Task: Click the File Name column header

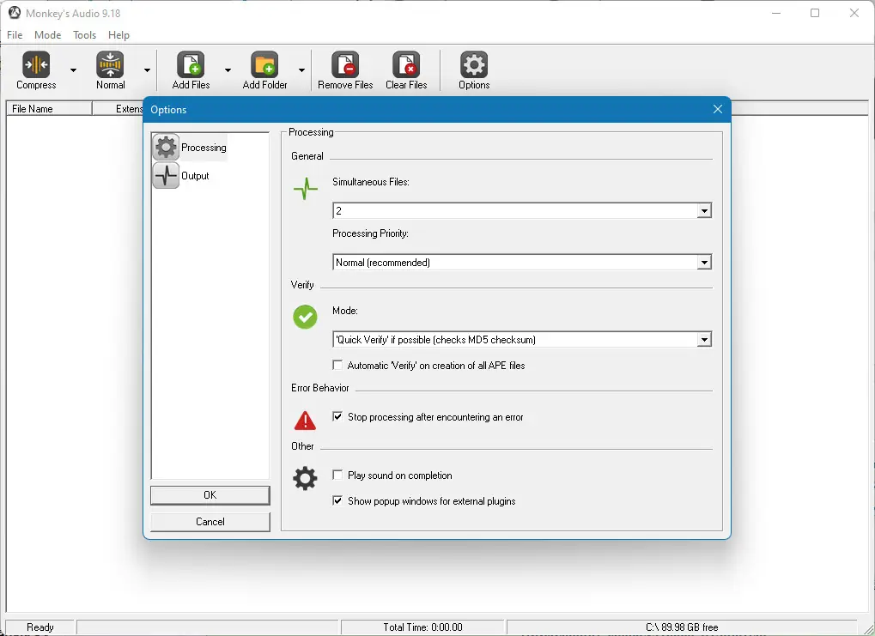Action: coord(49,109)
